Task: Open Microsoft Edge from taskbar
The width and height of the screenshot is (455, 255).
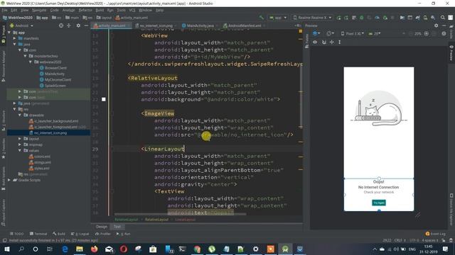Action: [65, 249]
